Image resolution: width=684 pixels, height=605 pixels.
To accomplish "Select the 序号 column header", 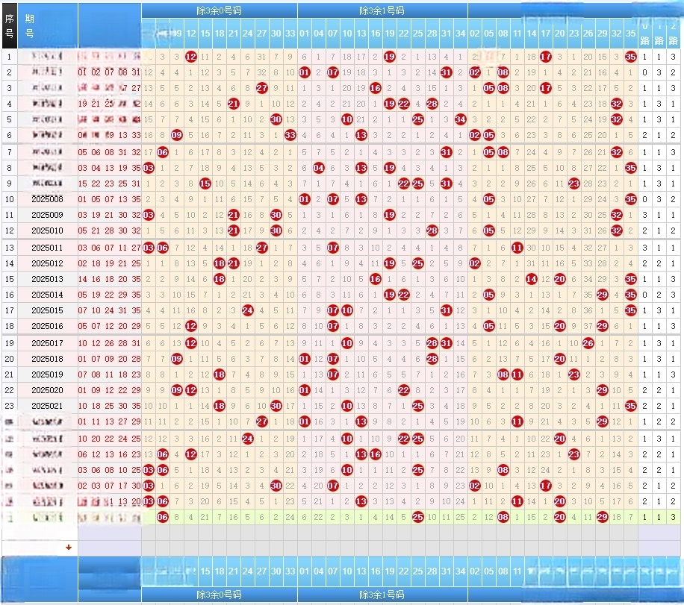I will (9, 25).
